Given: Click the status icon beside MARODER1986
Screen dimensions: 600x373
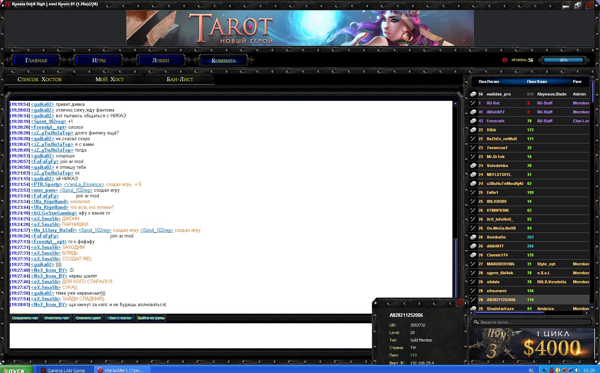Looking at the screenshot, I should 473,264.
